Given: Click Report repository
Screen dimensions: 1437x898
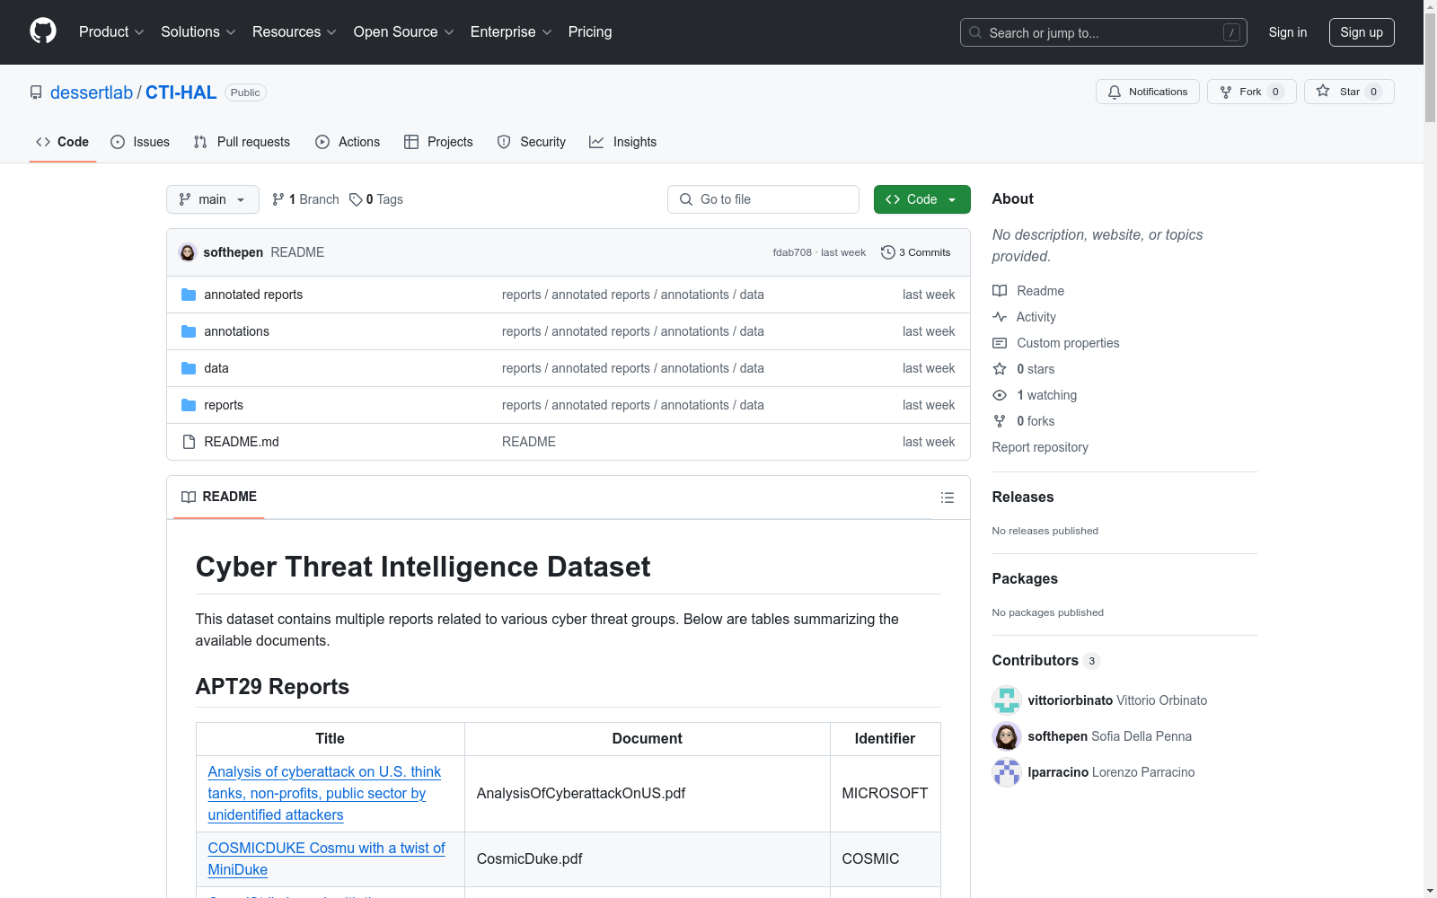Looking at the screenshot, I should (x=1040, y=447).
